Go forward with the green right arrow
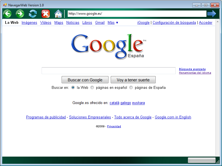This screenshot has width=222, height=166. 20,14
